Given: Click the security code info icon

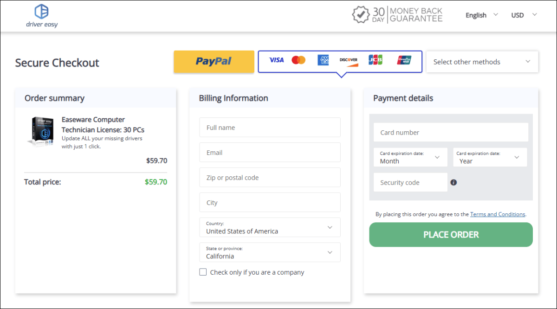Looking at the screenshot, I should pyautogui.click(x=453, y=182).
